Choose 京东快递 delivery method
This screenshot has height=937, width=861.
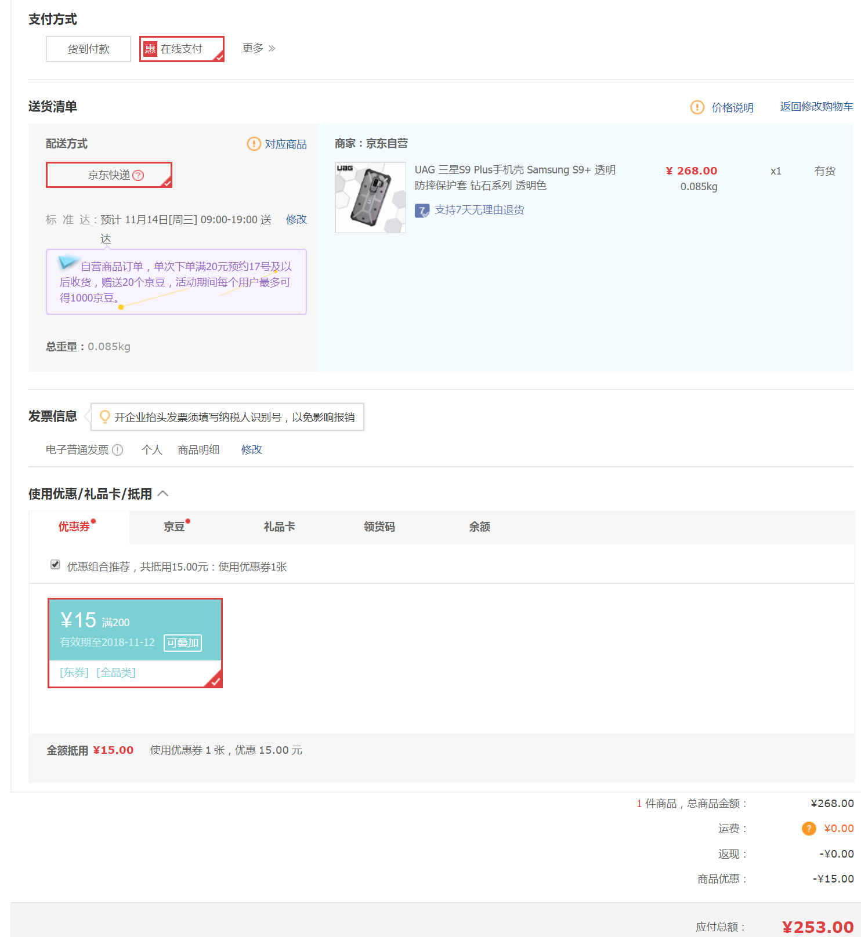click(x=109, y=175)
